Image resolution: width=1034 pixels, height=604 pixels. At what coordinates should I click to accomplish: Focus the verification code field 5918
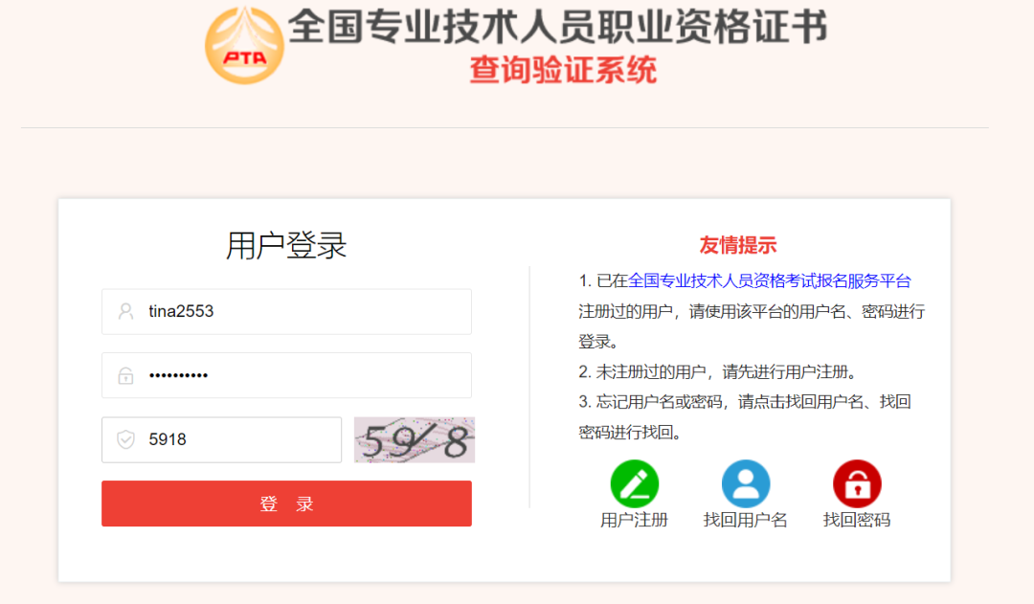(221, 439)
